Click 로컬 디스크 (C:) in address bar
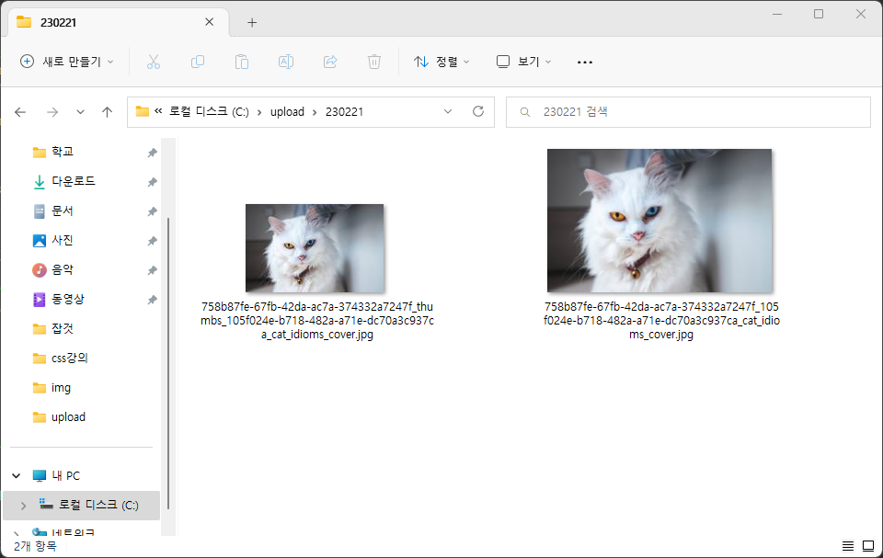Viewport: 883px width, 558px height. (209, 111)
